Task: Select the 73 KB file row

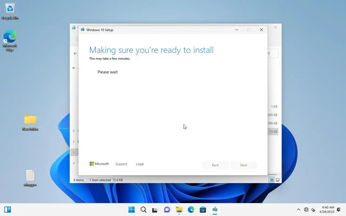Action: [273, 132]
